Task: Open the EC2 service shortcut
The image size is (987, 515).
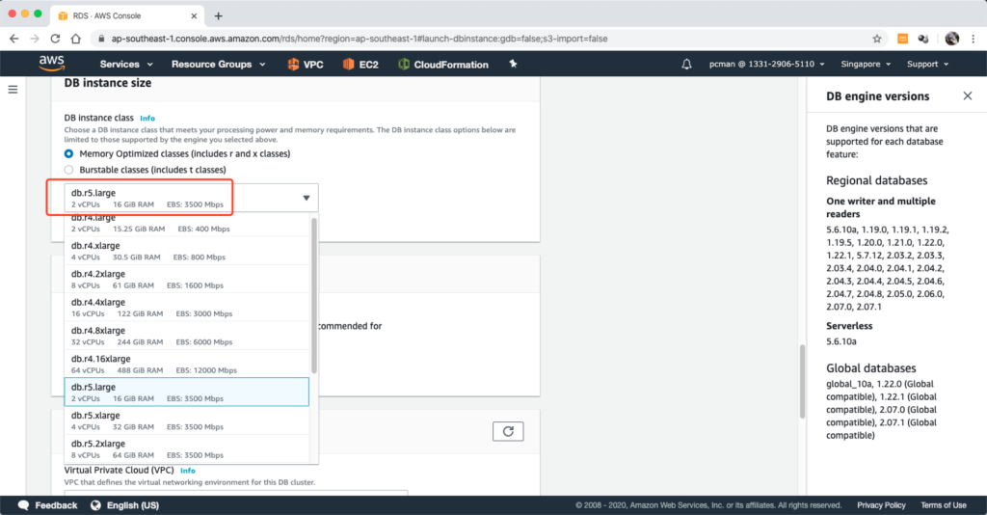Action: coord(361,65)
